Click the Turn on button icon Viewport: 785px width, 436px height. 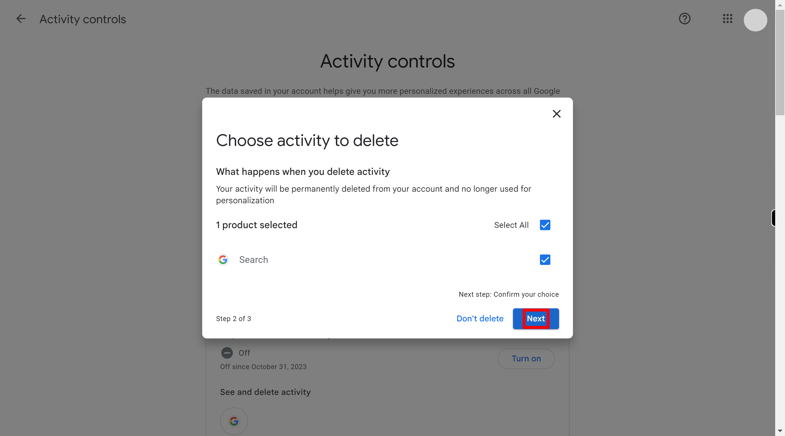(x=526, y=358)
